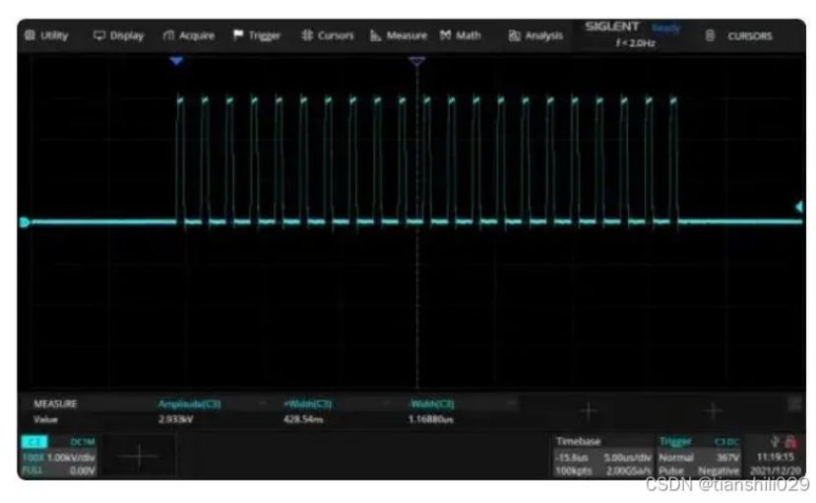Open the Display menu
816x503 pixels.
tap(118, 35)
